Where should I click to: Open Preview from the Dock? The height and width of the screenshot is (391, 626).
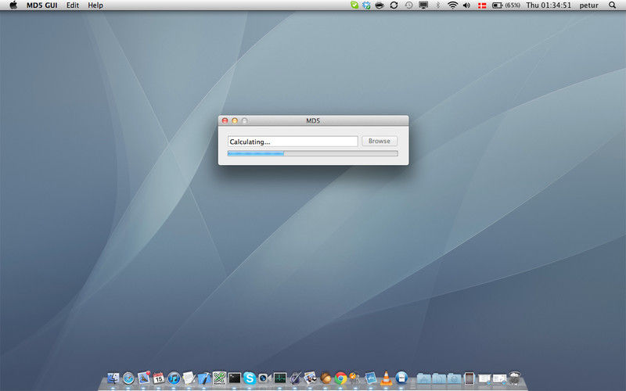point(310,378)
